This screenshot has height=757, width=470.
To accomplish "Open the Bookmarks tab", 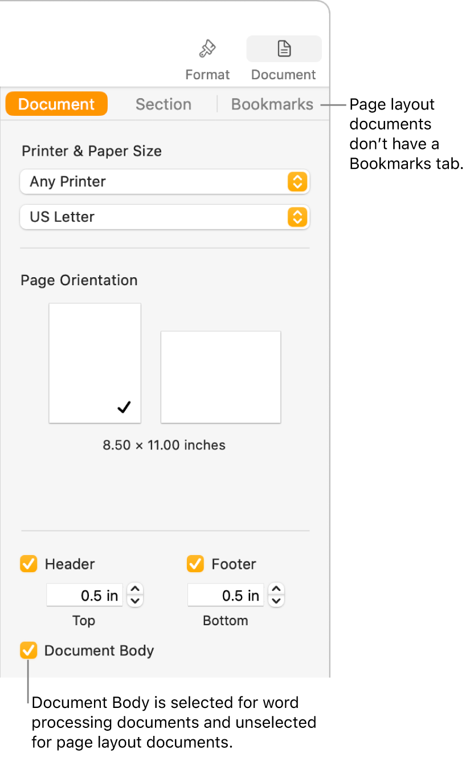I will tap(272, 104).
